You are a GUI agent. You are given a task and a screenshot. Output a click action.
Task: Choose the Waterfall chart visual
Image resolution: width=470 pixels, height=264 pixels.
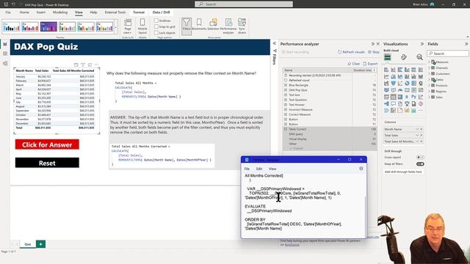pyautogui.click(x=386, y=83)
